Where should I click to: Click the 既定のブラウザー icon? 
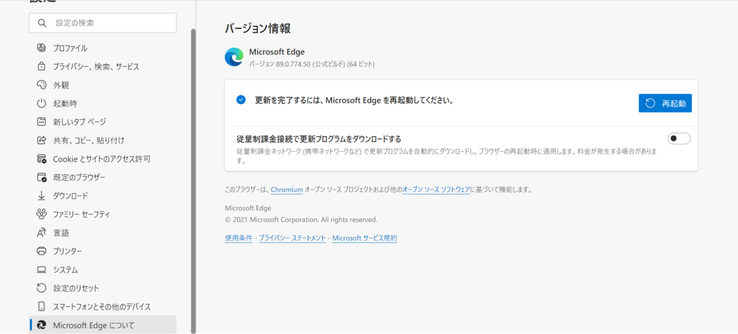coord(42,177)
